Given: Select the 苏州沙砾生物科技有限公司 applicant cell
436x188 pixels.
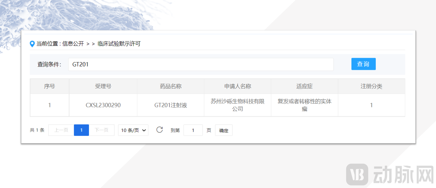Looking at the screenshot, I should click(x=238, y=105).
